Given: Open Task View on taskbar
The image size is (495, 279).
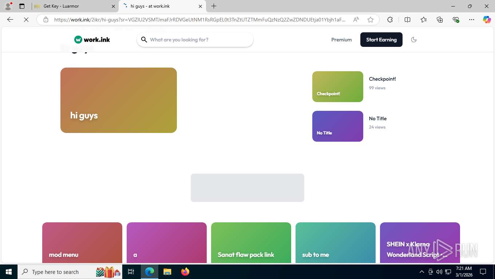Looking at the screenshot, I should coord(131,272).
